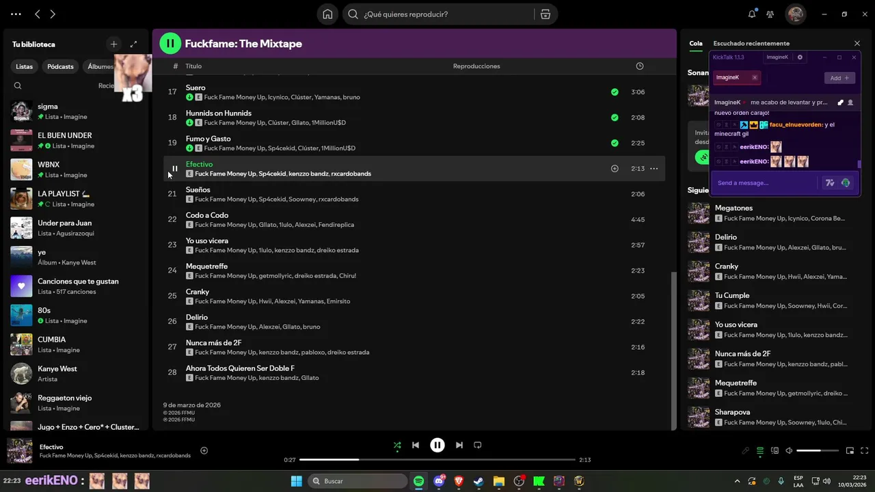The height and width of the screenshot is (492, 875).
Task: Select the Listas filter chip
Action: (x=25, y=66)
